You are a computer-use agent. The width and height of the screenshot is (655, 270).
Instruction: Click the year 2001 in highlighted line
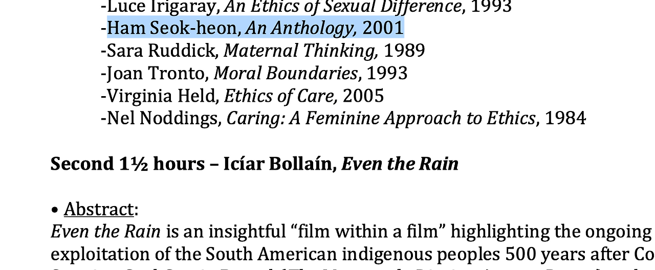pyautogui.click(x=383, y=28)
